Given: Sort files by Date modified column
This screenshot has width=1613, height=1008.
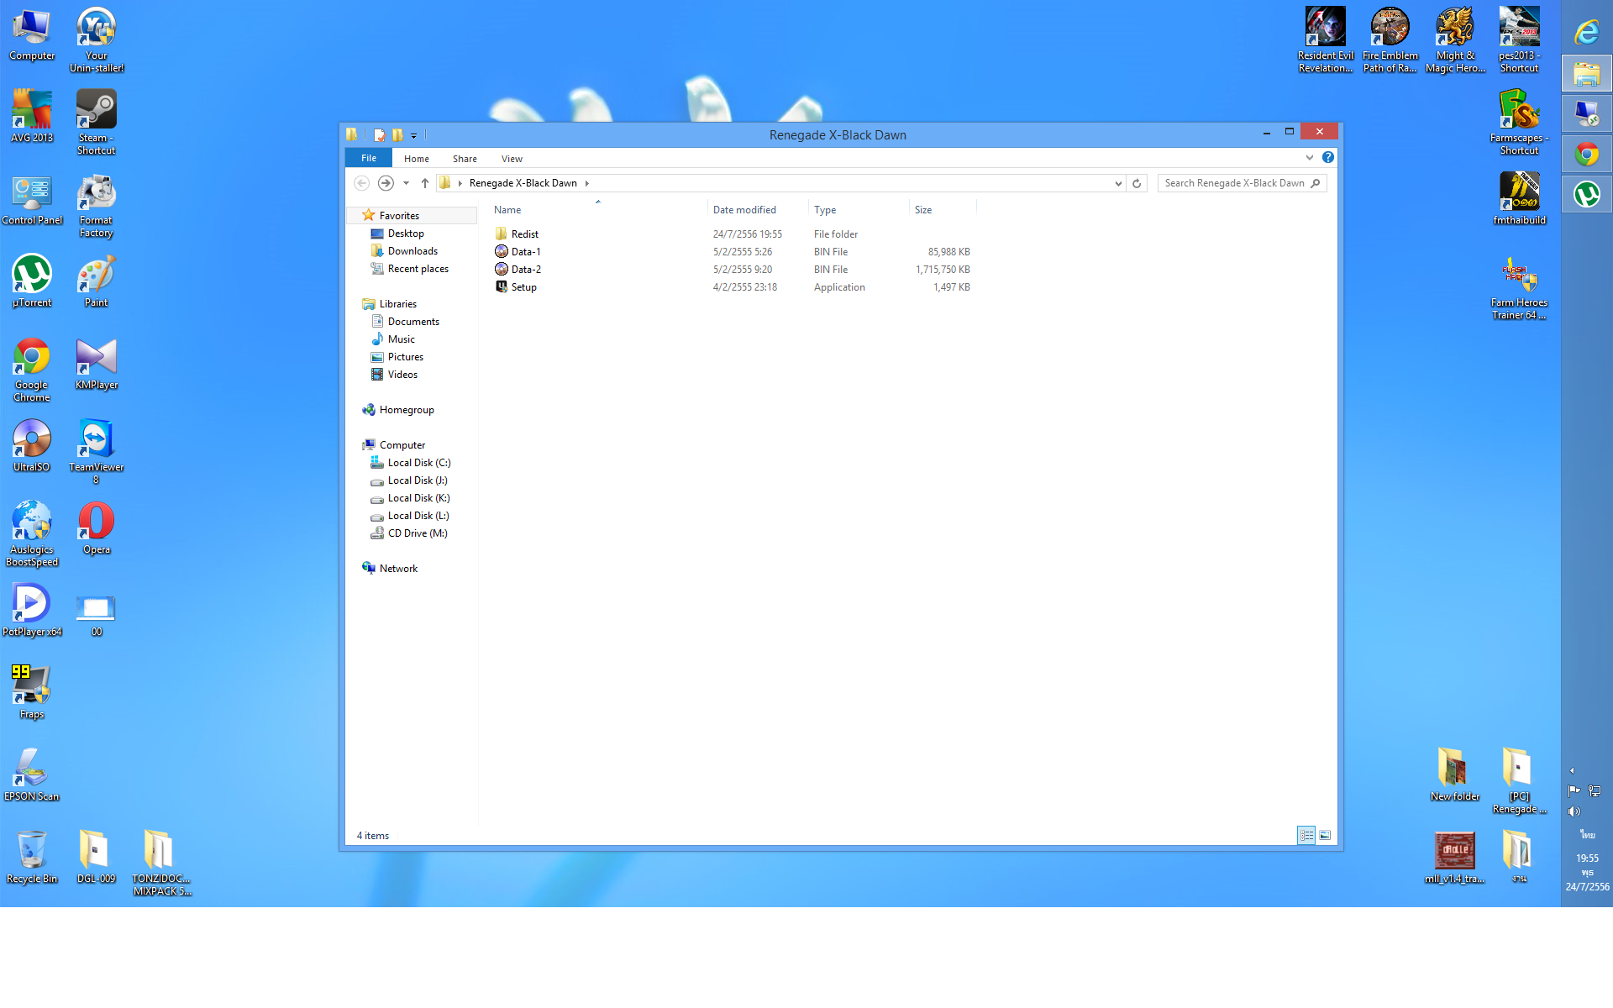Looking at the screenshot, I should pyautogui.click(x=744, y=210).
